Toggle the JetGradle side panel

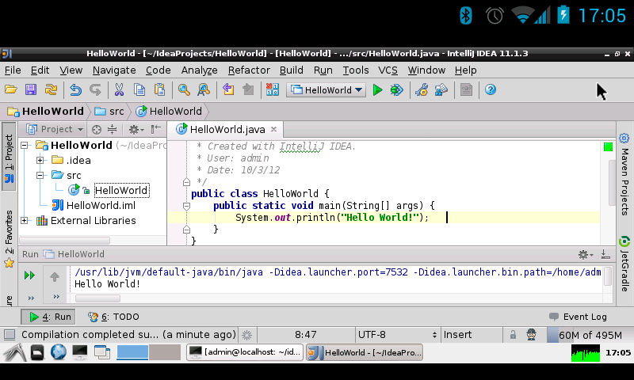[624, 264]
